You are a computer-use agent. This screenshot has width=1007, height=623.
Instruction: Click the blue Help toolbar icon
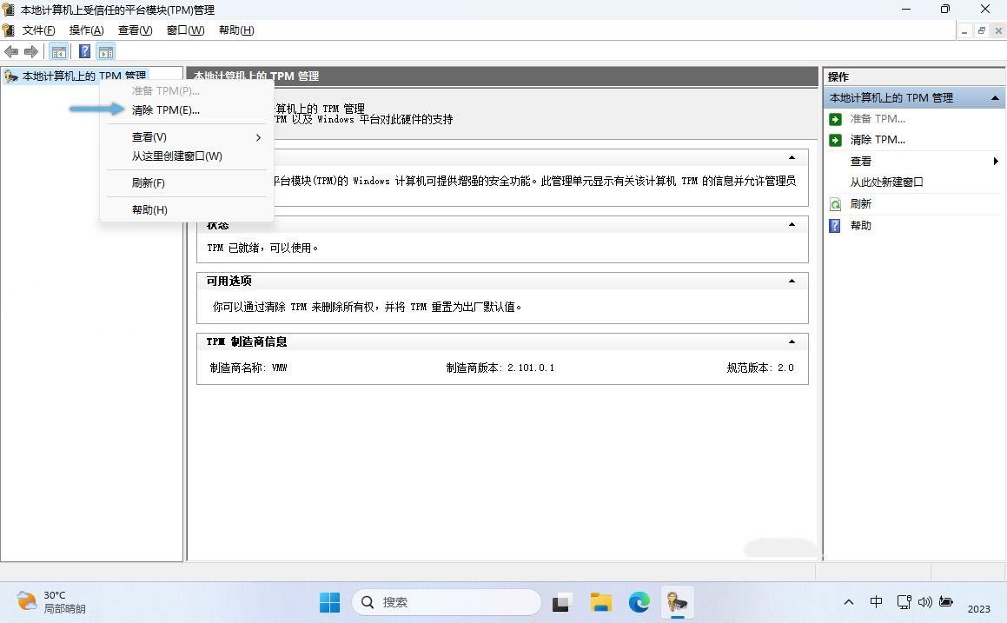(x=84, y=52)
